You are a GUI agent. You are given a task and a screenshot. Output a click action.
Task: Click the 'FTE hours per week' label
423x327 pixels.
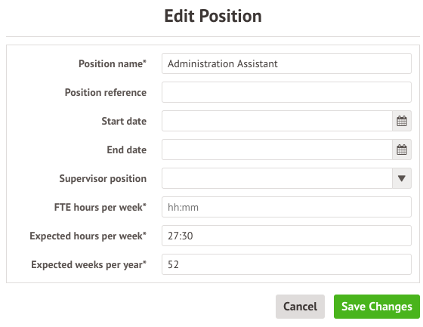point(100,207)
